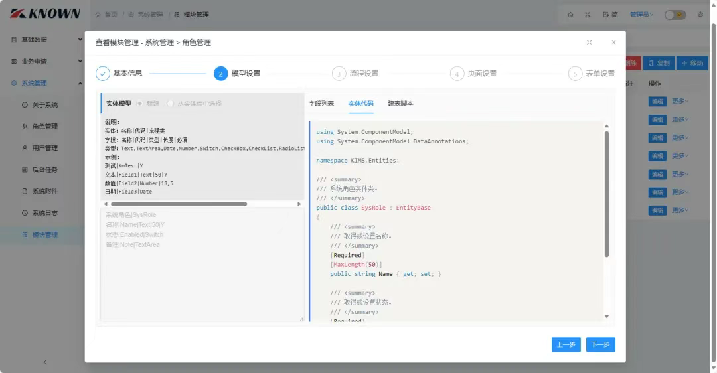Expand the 基础数据 sidebar menu
The height and width of the screenshot is (373, 717).
(46, 40)
